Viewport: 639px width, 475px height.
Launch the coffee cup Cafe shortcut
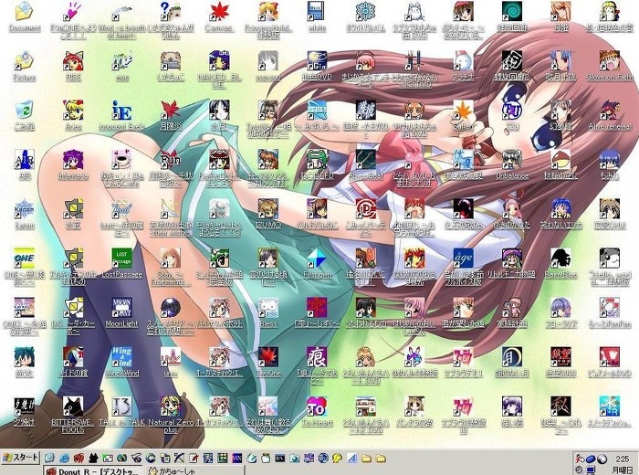click(x=121, y=160)
